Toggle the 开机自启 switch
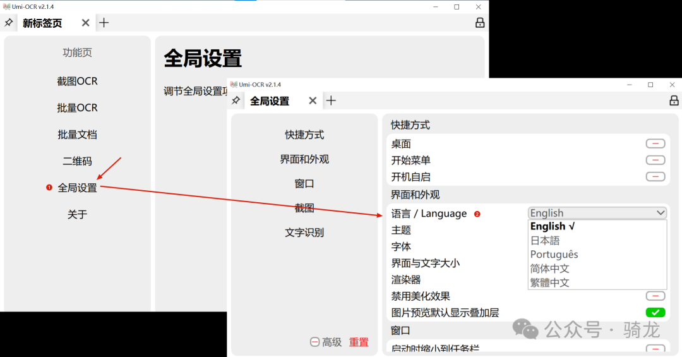Viewport: 682px width, 357px height. (x=655, y=177)
